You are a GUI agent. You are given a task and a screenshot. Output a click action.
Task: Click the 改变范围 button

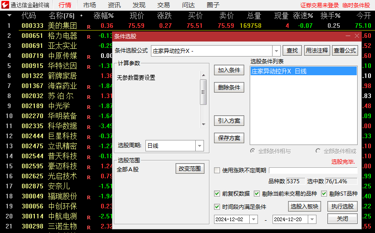click(x=190, y=169)
